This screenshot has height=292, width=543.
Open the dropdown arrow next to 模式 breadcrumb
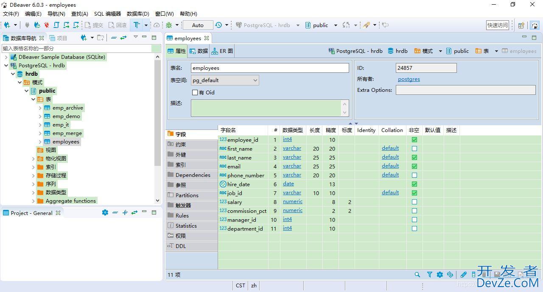tap(440, 51)
